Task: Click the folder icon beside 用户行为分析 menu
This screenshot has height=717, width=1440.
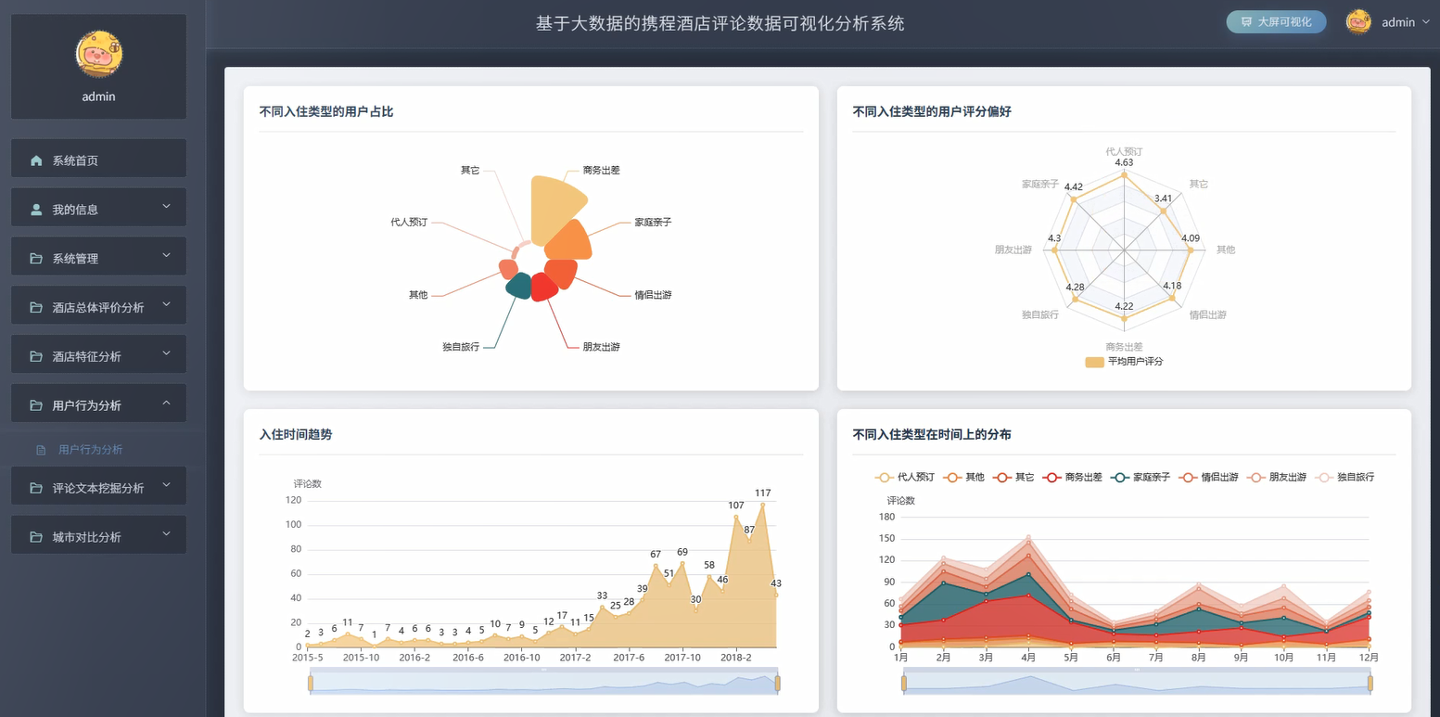Action: tap(36, 405)
